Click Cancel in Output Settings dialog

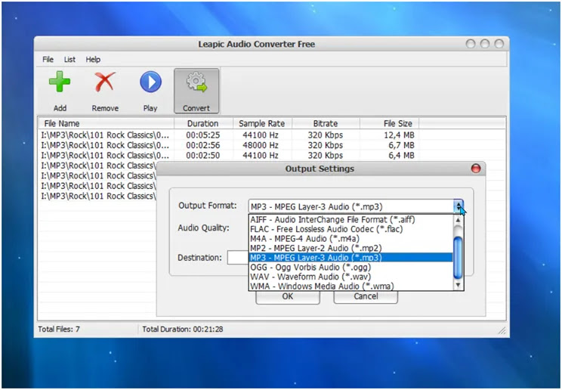(x=366, y=297)
